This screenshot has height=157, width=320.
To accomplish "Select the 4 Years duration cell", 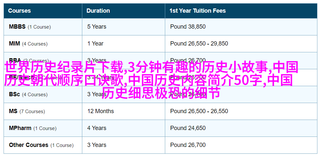I will tap(97, 128).
